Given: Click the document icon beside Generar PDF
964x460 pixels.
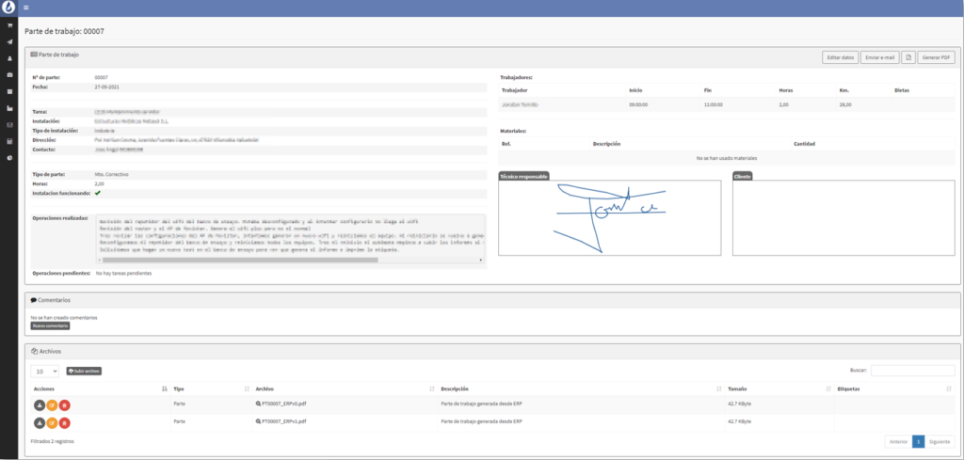Looking at the screenshot, I should [908, 57].
